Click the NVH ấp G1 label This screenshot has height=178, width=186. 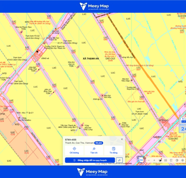point(98,99)
